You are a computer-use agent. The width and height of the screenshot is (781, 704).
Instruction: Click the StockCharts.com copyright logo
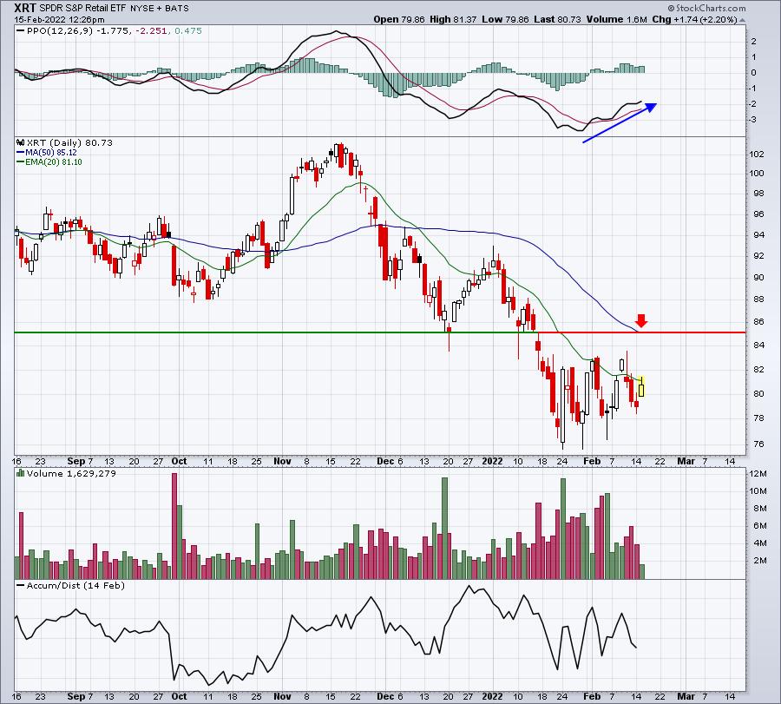click(706, 8)
